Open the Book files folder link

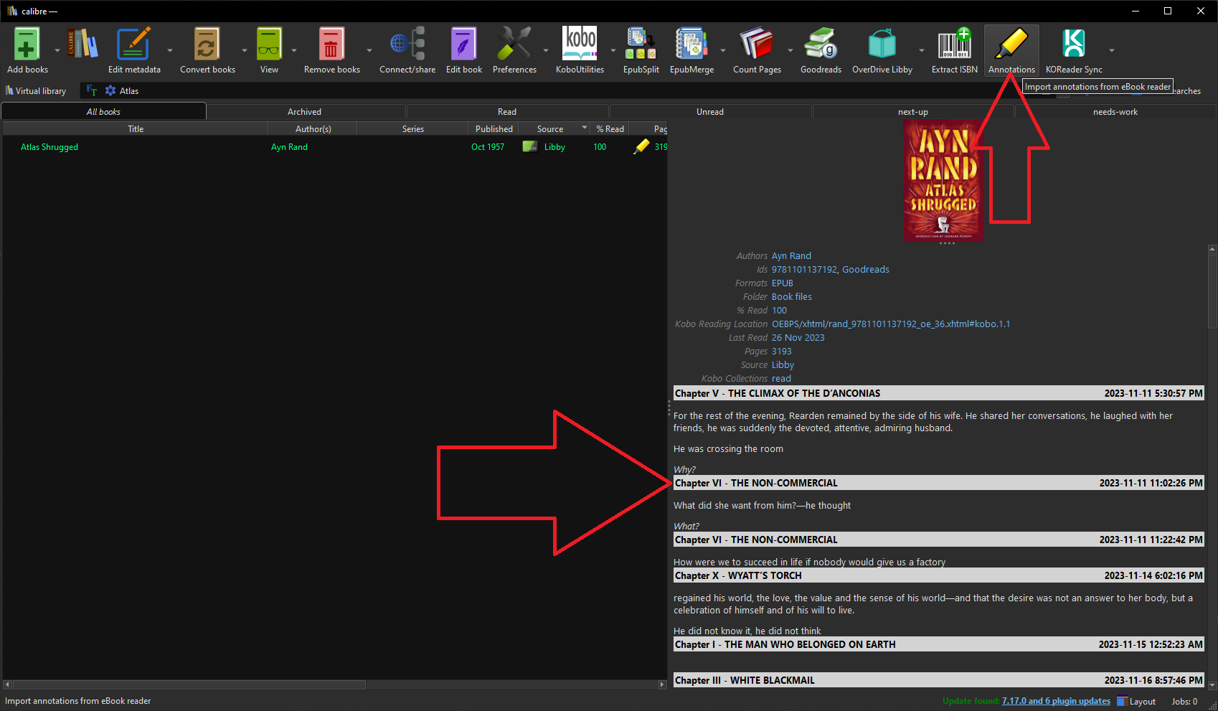792,296
